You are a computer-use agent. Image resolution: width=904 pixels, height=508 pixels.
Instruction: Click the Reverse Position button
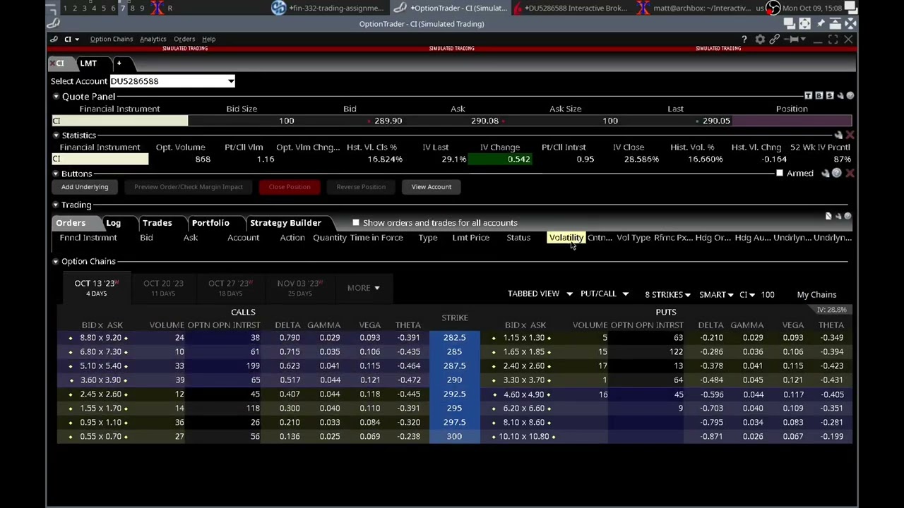point(361,187)
